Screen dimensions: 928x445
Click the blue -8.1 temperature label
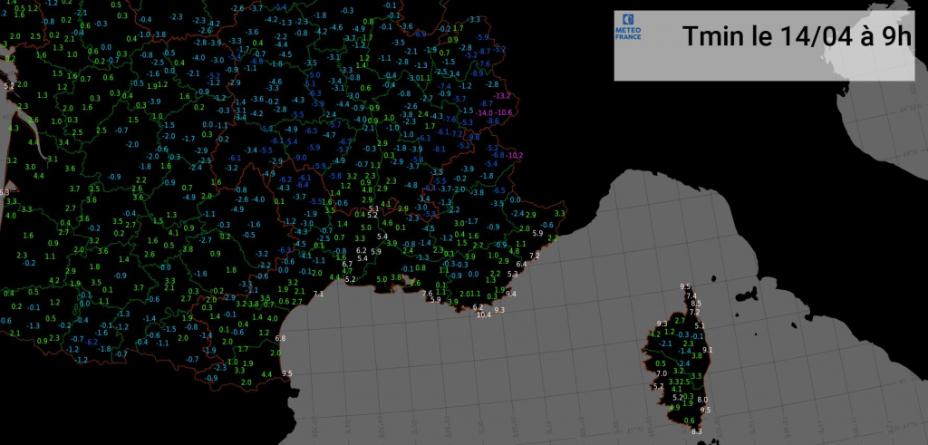(x=440, y=149)
